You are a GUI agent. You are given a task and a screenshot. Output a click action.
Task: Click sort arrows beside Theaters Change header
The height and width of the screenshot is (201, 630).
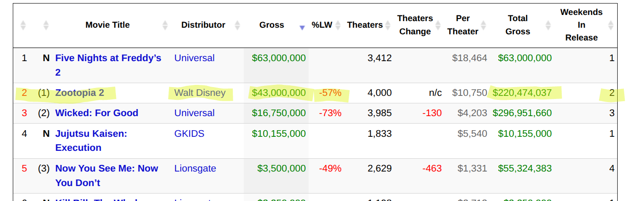[439, 25]
